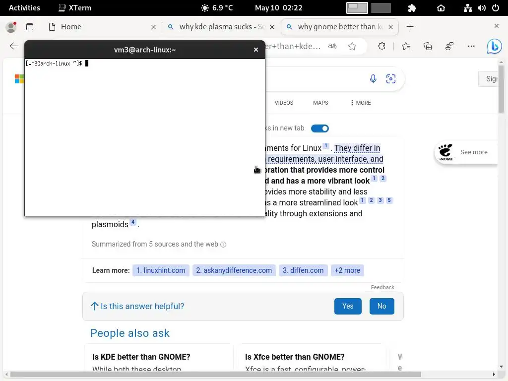Open the clock showing May 10 02:22
Viewport: 508px width, 381px height.
(278, 8)
